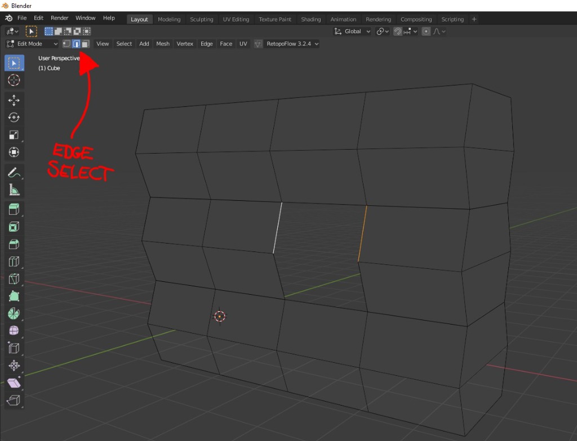Viewport: 577px width, 441px height.
Task: Switch to vertex select mode
Action: point(66,44)
